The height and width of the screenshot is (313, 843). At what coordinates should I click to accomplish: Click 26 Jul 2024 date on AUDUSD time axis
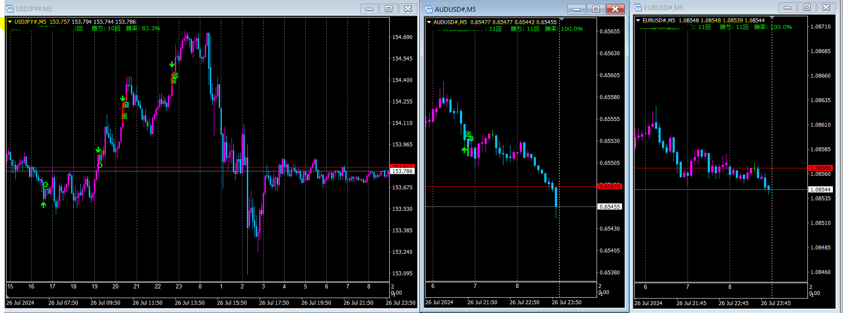tap(439, 302)
